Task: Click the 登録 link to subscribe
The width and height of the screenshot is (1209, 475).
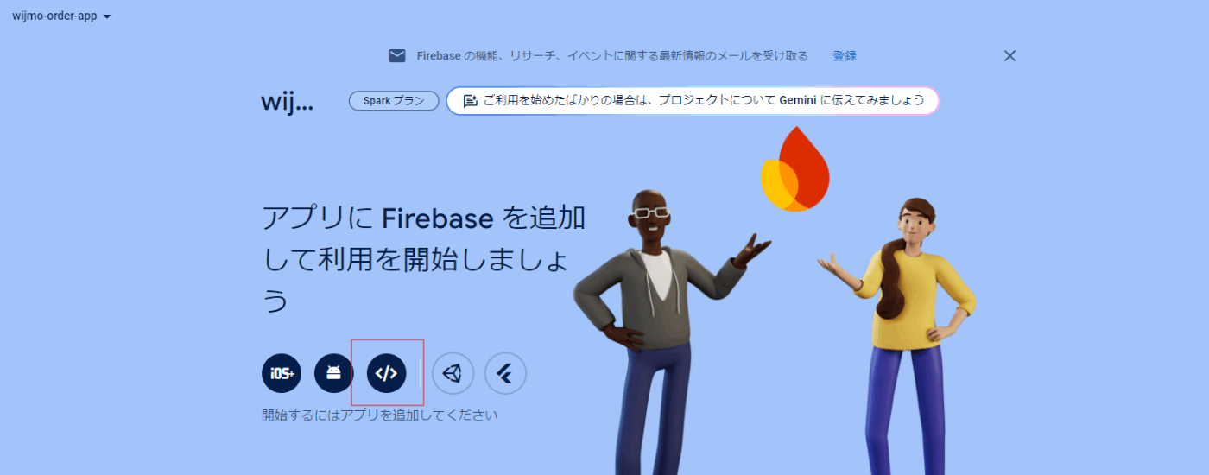Action: [x=845, y=56]
